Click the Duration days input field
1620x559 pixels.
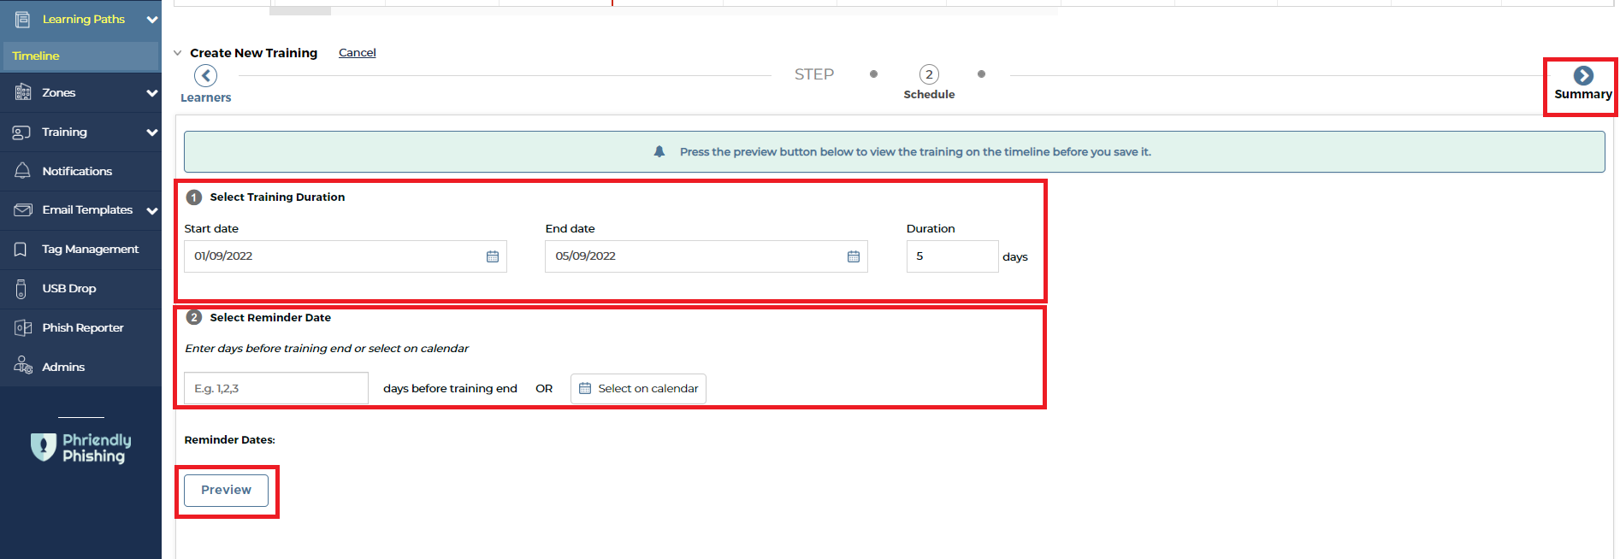pos(952,256)
